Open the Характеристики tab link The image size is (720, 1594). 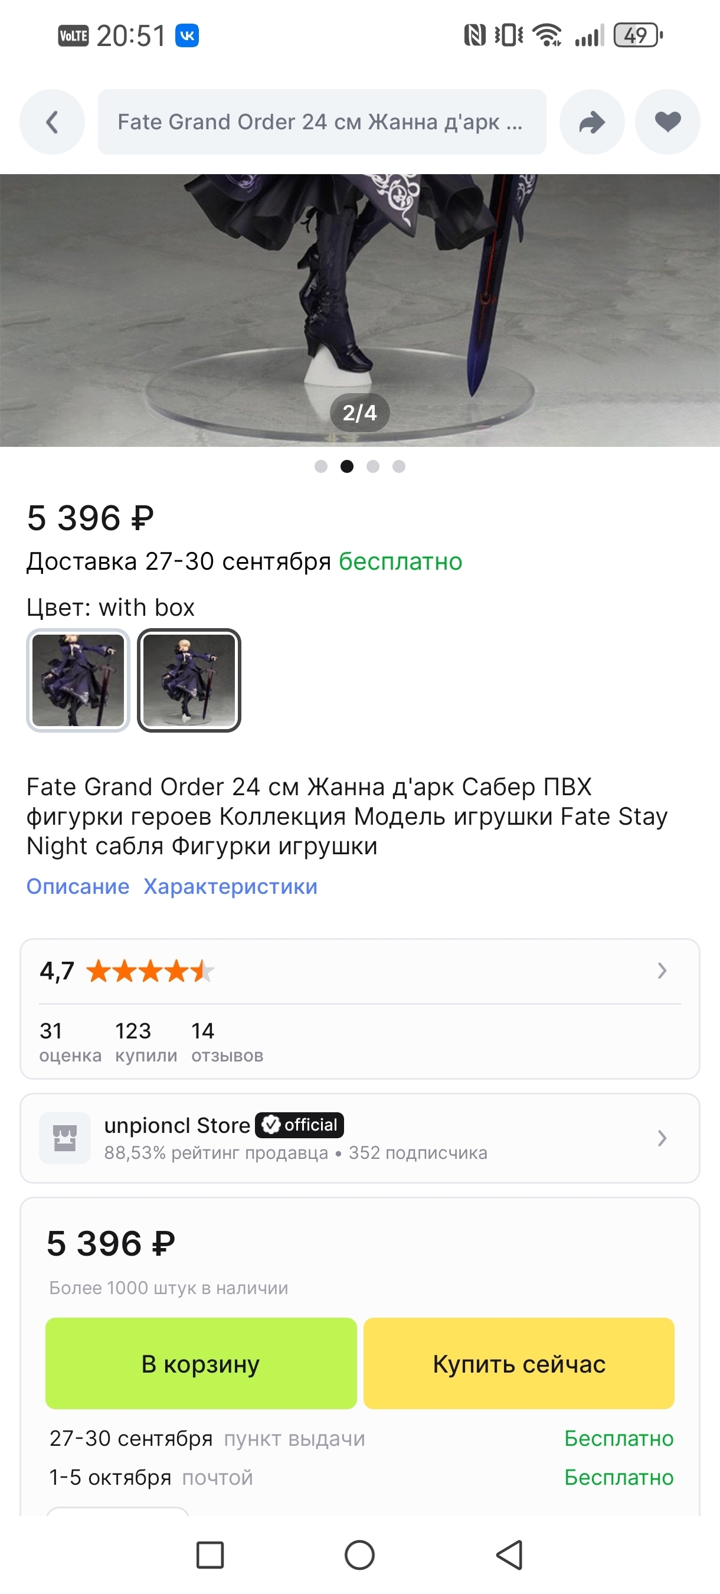click(230, 886)
